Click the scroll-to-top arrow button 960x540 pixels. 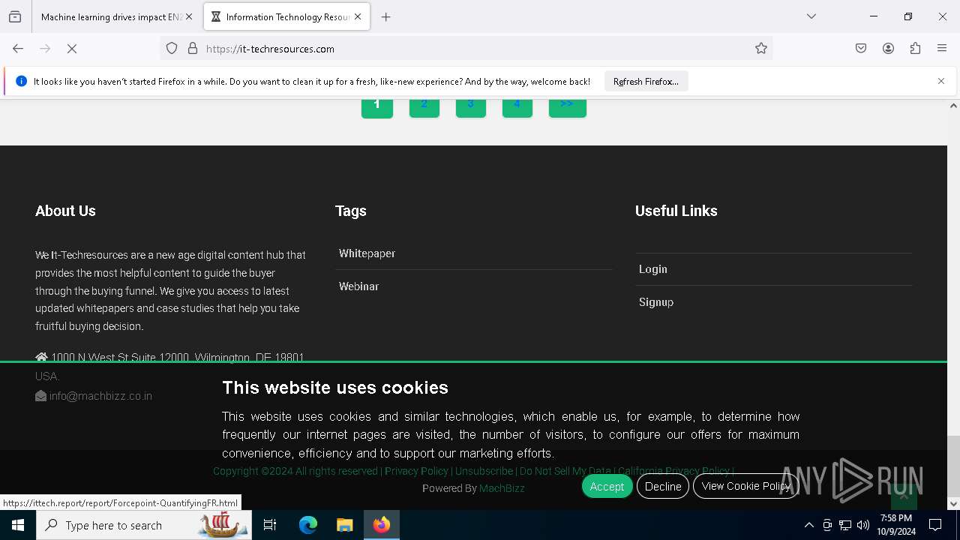click(x=904, y=496)
